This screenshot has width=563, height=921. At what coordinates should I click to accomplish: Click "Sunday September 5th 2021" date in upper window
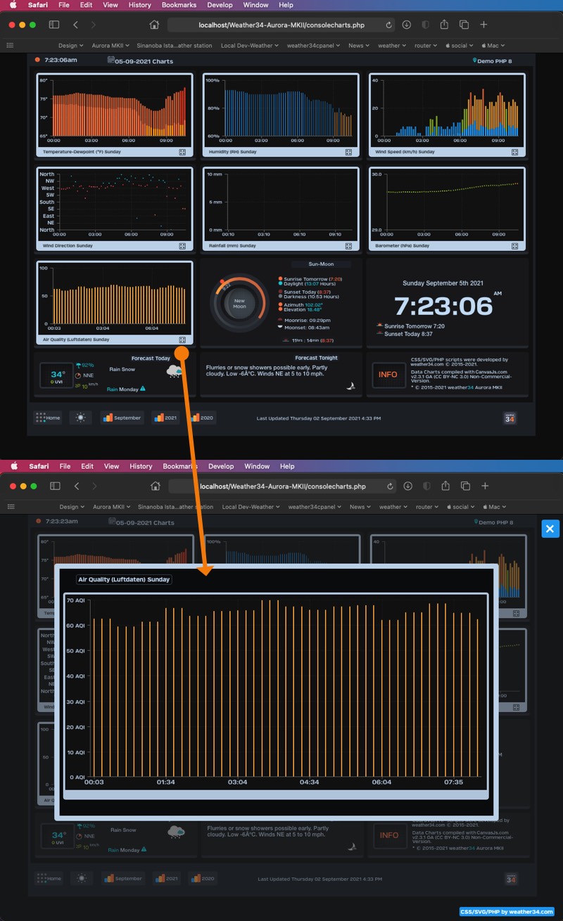point(443,283)
